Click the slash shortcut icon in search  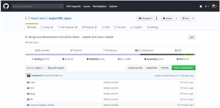61,6
